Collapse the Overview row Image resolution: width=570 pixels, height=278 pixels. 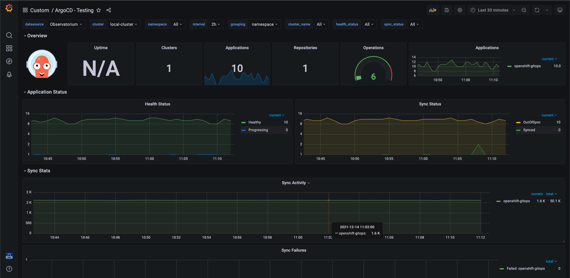35,36
